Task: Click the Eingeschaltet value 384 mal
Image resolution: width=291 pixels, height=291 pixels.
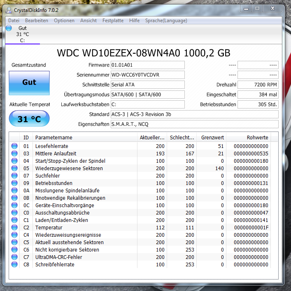Action: tap(258, 95)
